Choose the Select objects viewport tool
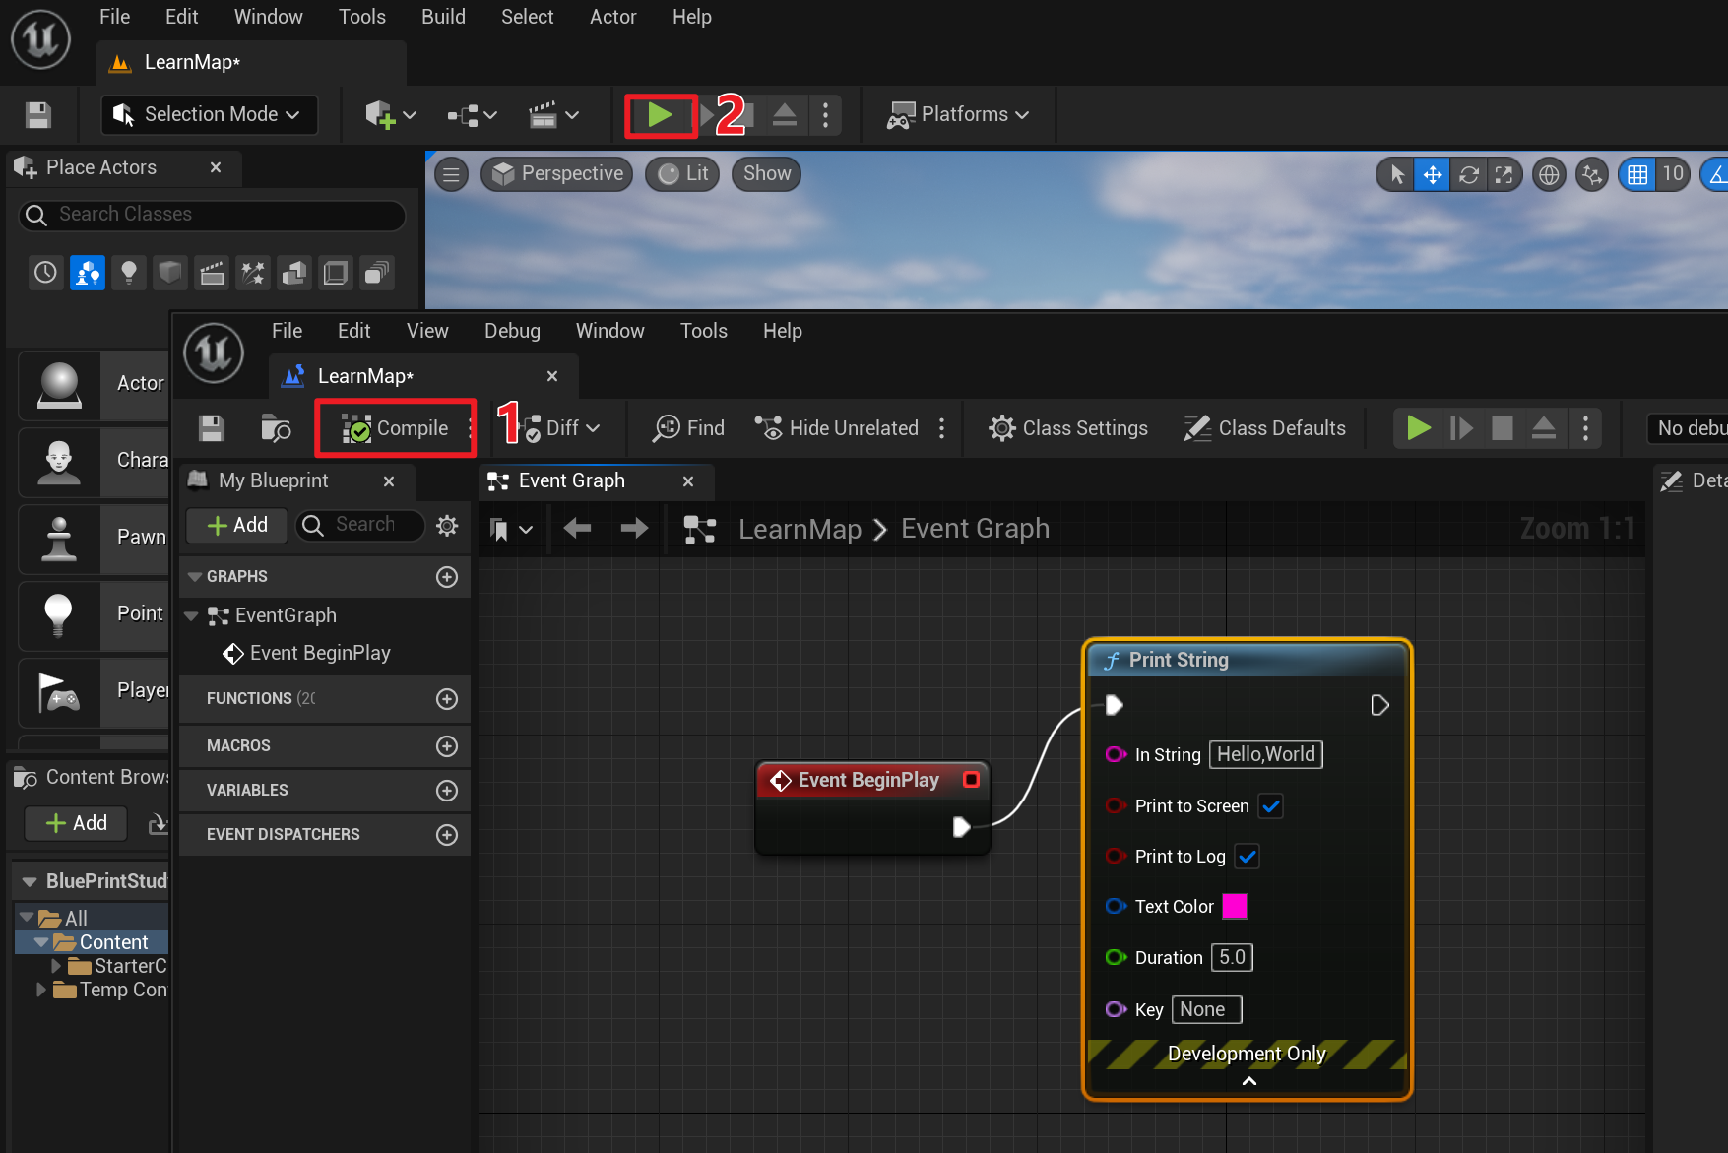The image size is (1728, 1153). click(x=1395, y=174)
